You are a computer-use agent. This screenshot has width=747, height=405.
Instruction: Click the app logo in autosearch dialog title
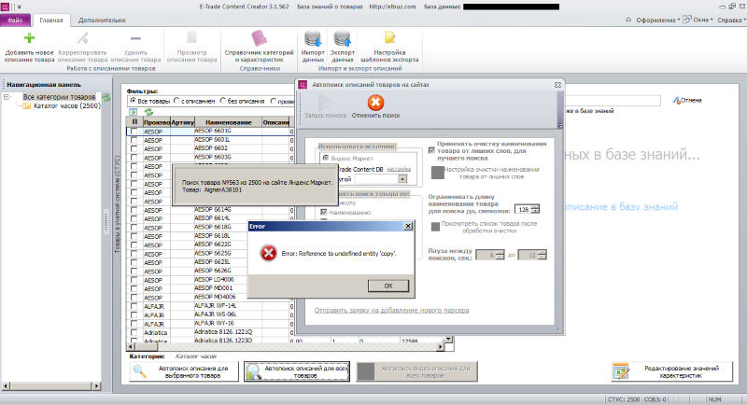coord(303,85)
